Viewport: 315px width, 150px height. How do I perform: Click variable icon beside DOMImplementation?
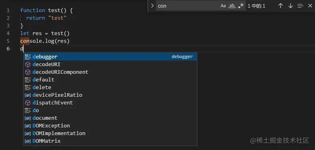click(27, 133)
